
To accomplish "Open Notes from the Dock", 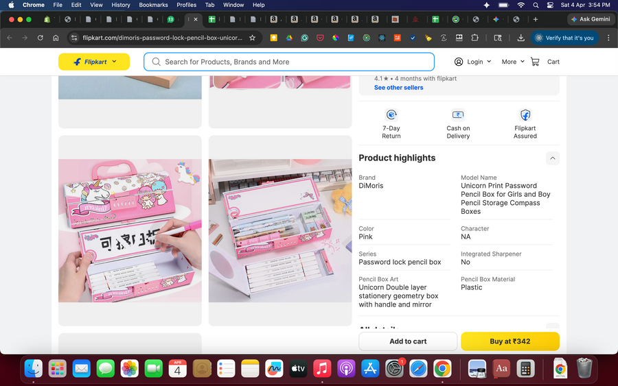I will pyautogui.click(x=250, y=369).
